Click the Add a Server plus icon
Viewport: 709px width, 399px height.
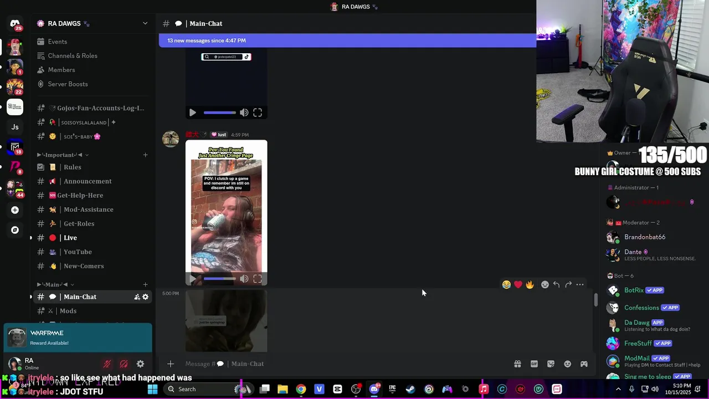pyautogui.click(x=15, y=210)
